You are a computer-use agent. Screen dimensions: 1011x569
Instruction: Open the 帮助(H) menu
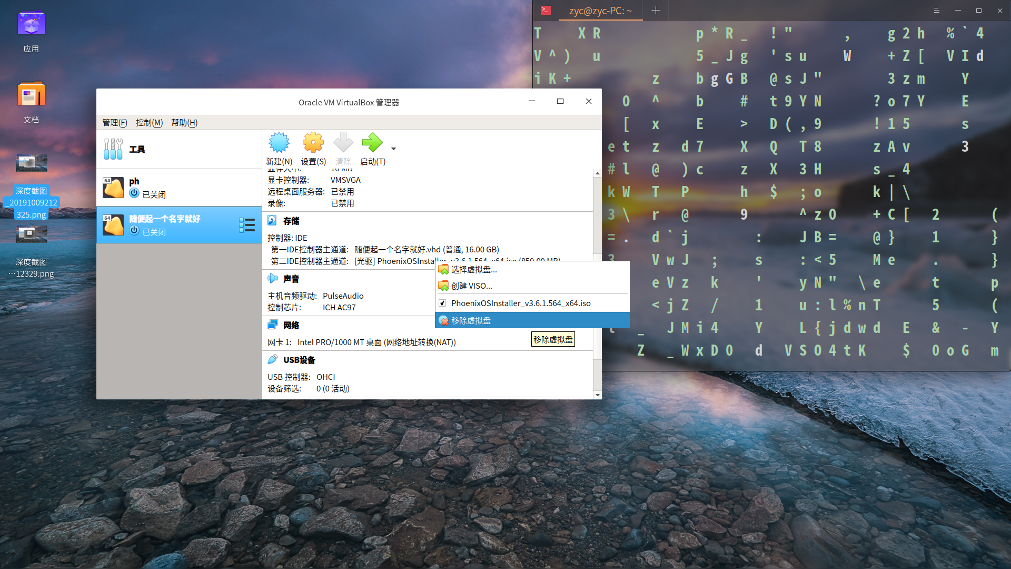(x=184, y=122)
